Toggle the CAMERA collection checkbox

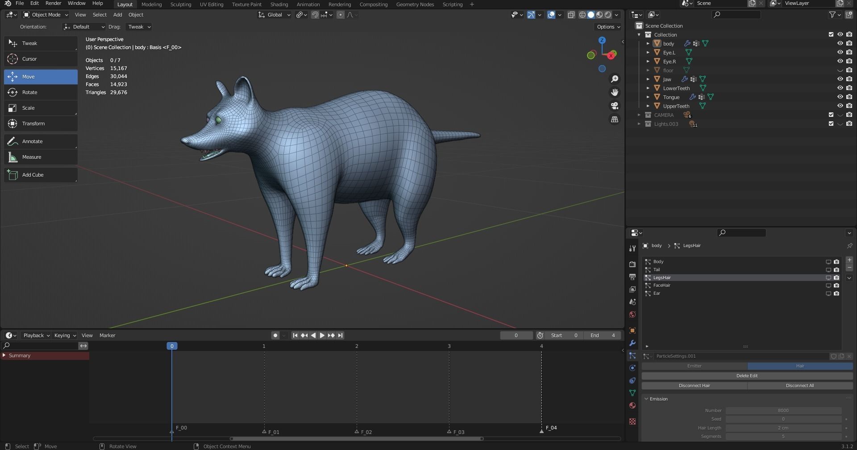tap(831, 115)
